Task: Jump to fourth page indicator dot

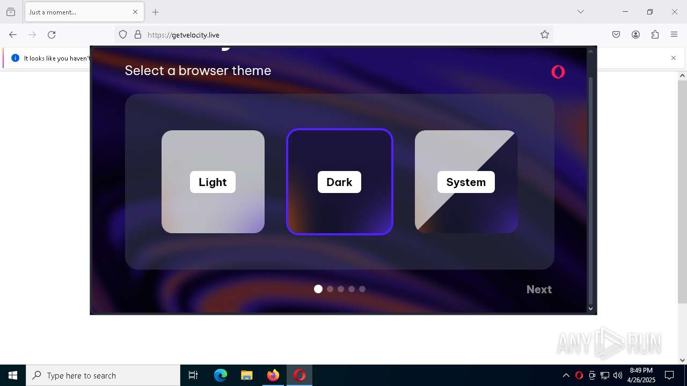Action: pos(352,289)
